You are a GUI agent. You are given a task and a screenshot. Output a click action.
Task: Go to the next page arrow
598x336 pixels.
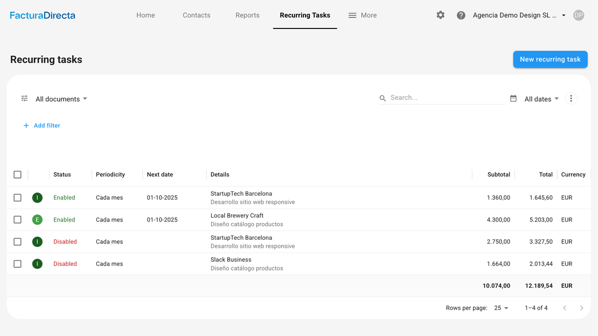[581, 308]
